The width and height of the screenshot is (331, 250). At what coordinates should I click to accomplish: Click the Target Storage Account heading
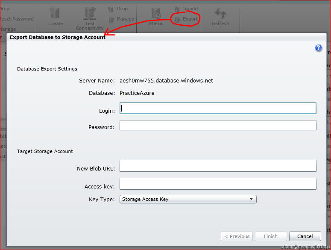45,151
